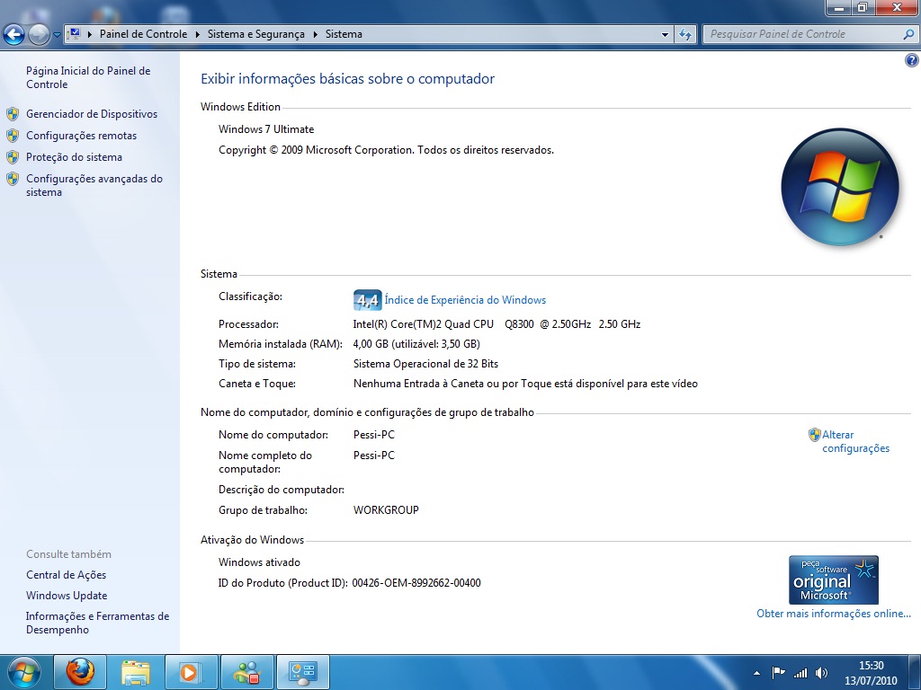This screenshot has height=690, width=921.
Task: Expand the arrow after Painel de Controle
Action: coord(197,34)
